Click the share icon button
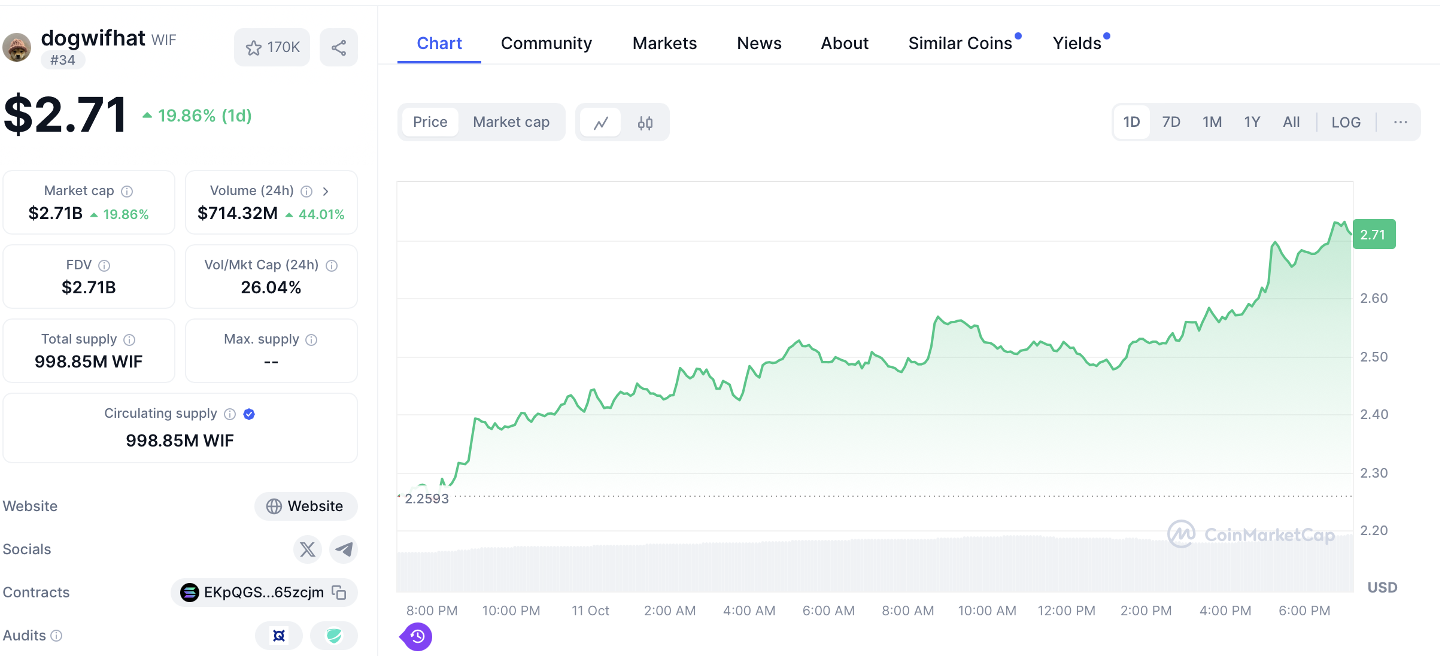 [339, 48]
